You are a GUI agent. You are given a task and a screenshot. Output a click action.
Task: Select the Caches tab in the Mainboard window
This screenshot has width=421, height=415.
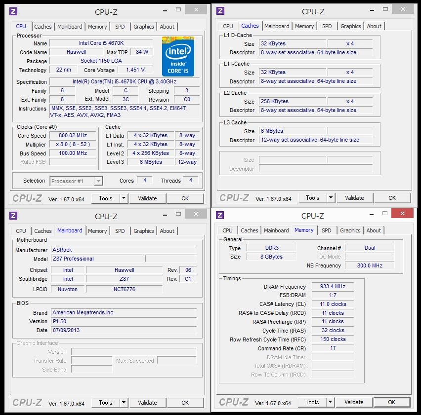(42, 231)
